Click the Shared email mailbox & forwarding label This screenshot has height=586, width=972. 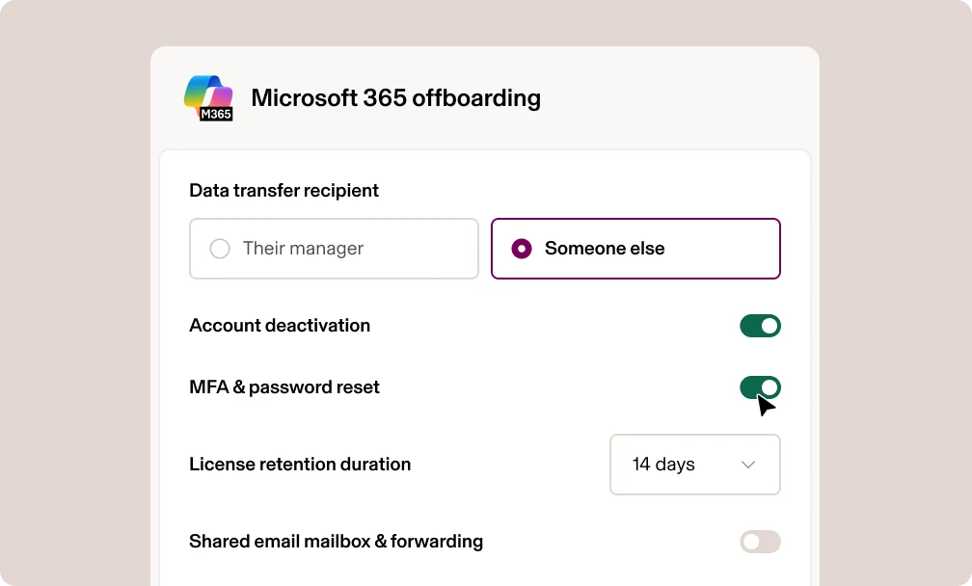pyautogui.click(x=336, y=541)
